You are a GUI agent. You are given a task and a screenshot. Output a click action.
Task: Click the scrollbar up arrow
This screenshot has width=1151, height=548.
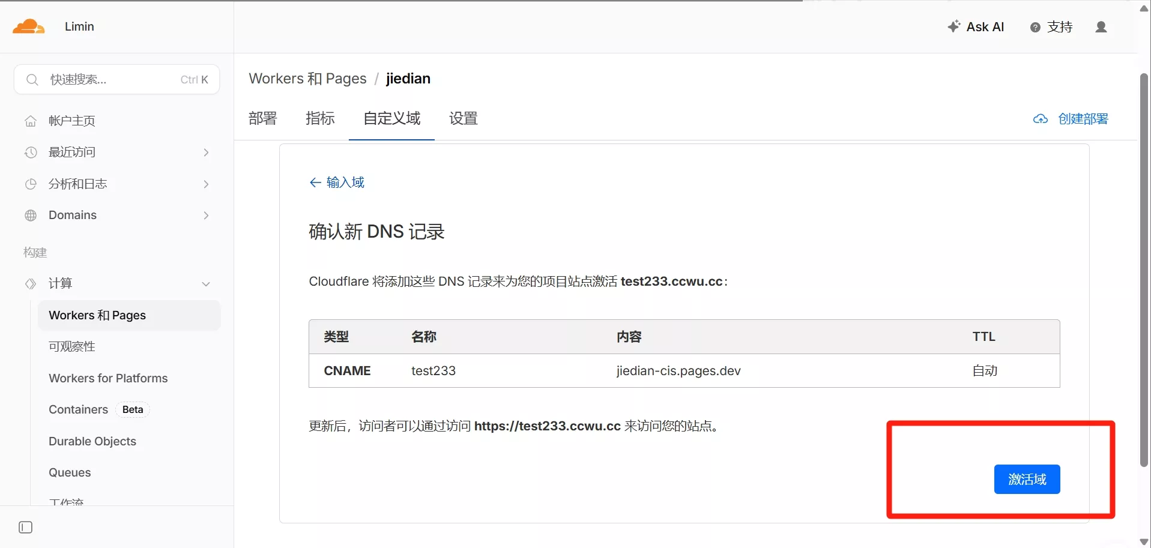(1144, 8)
